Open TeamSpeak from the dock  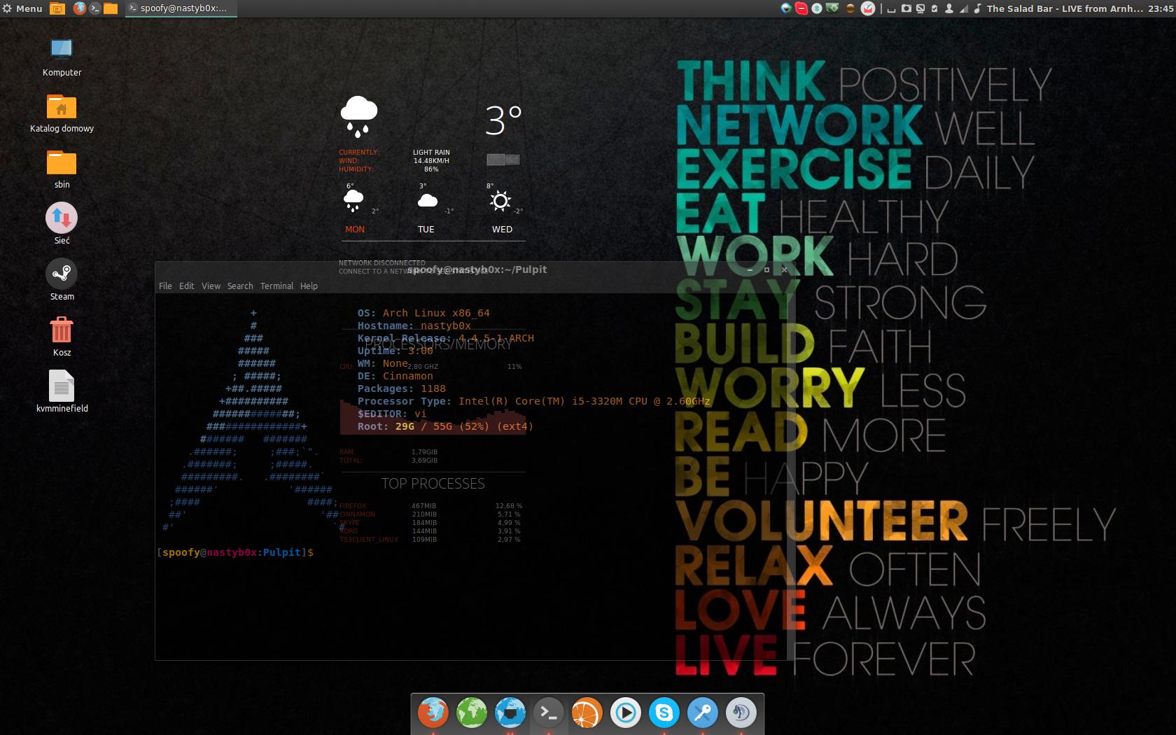741,713
